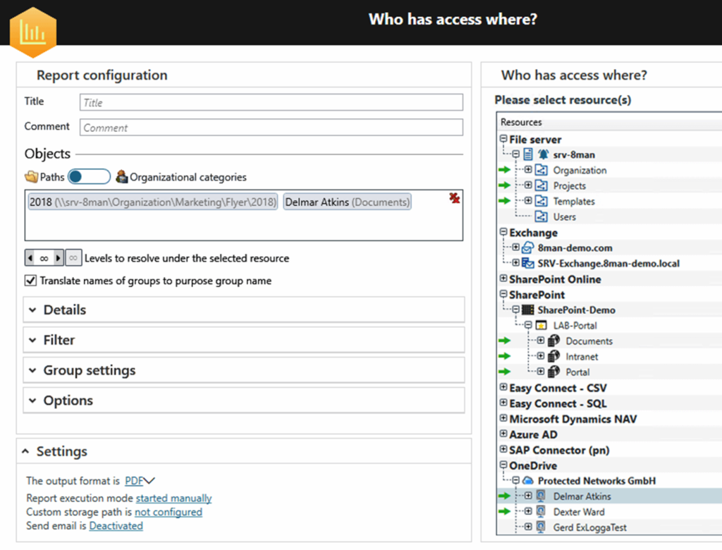The image size is (722, 550).
Task: Click the started manually link
Action: 173,498
